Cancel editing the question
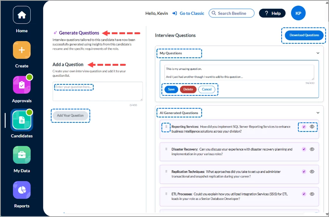329x217 pixels. [x=207, y=89]
